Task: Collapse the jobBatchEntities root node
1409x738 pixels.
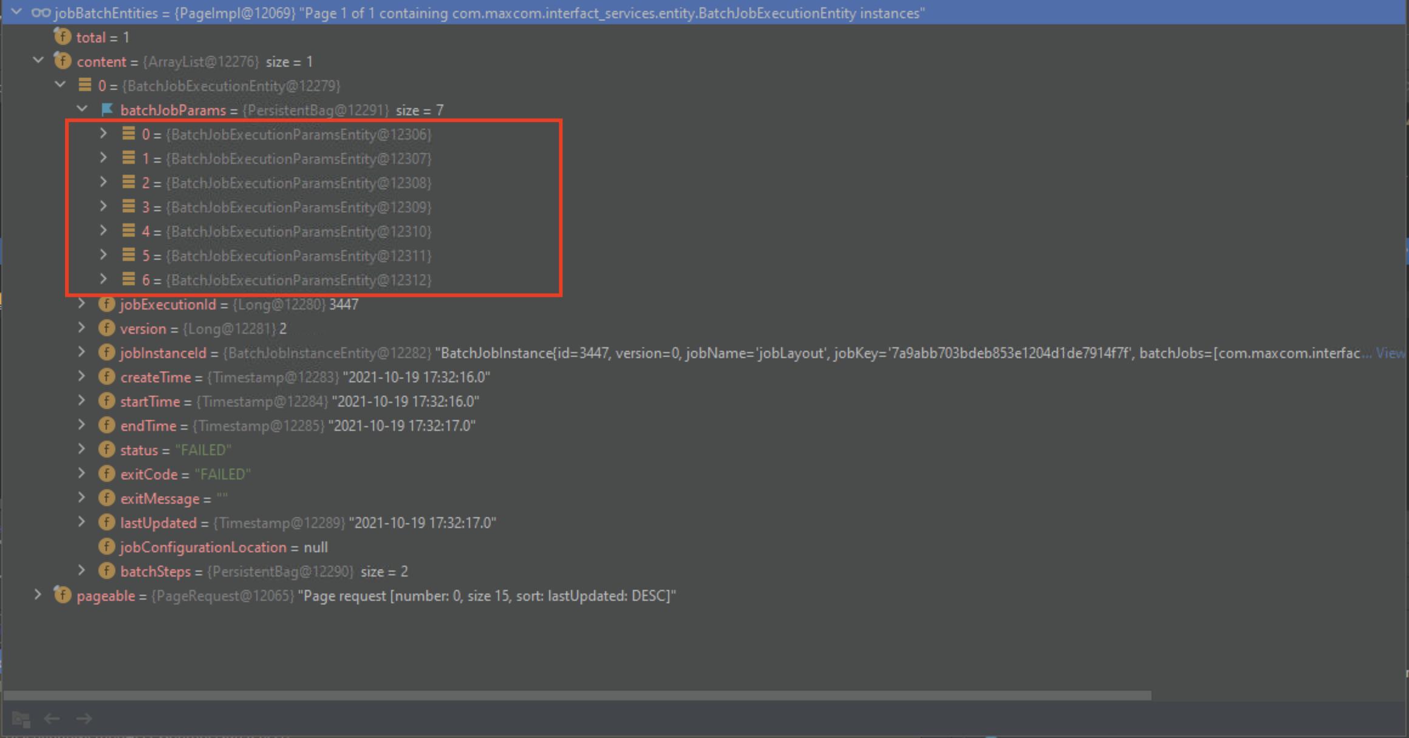Action: 16,12
